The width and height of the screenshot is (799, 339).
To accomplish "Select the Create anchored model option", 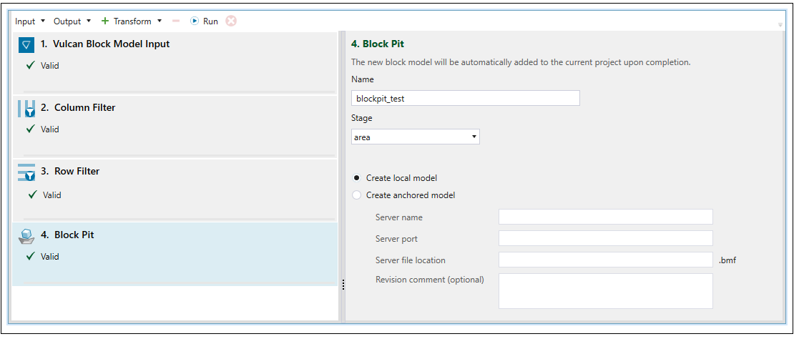I will click(357, 195).
